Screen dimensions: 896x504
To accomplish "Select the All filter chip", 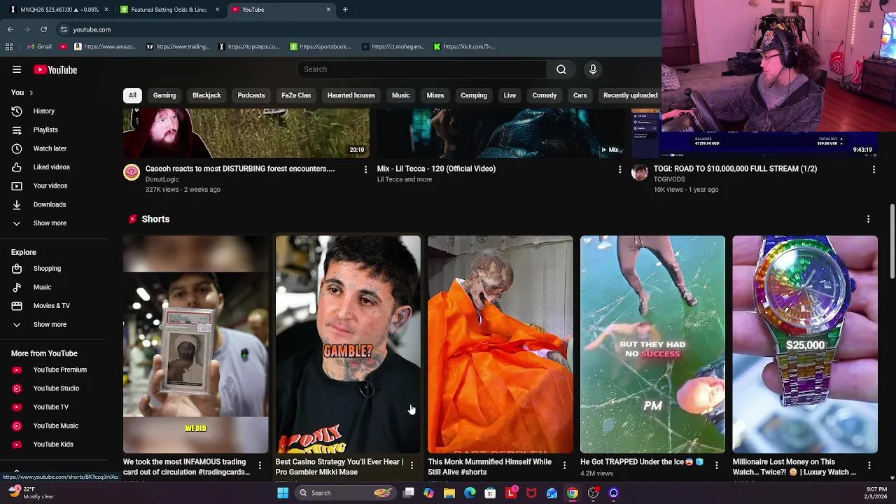I will click(x=132, y=95).
